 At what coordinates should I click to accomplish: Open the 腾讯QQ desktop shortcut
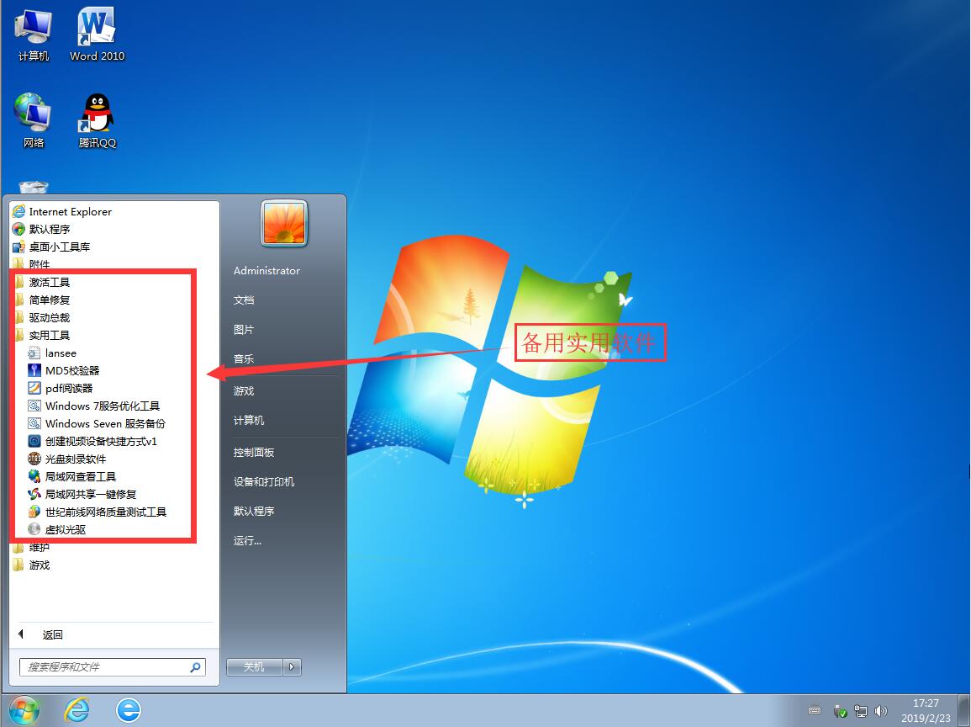click(x=98, y=121)
